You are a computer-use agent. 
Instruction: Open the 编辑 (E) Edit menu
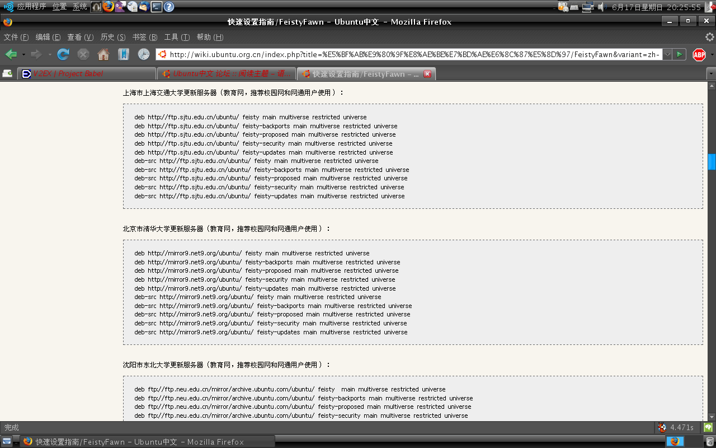pyautogui.click(x=48, y=37)
